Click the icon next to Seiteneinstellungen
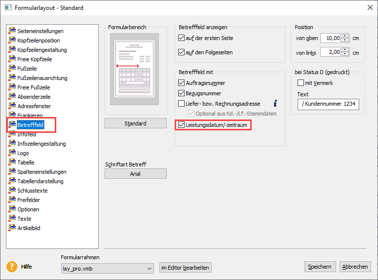Image resolution: width=378 pixels, height=280 pixels. pyautogui.click(x=12, y=31)
